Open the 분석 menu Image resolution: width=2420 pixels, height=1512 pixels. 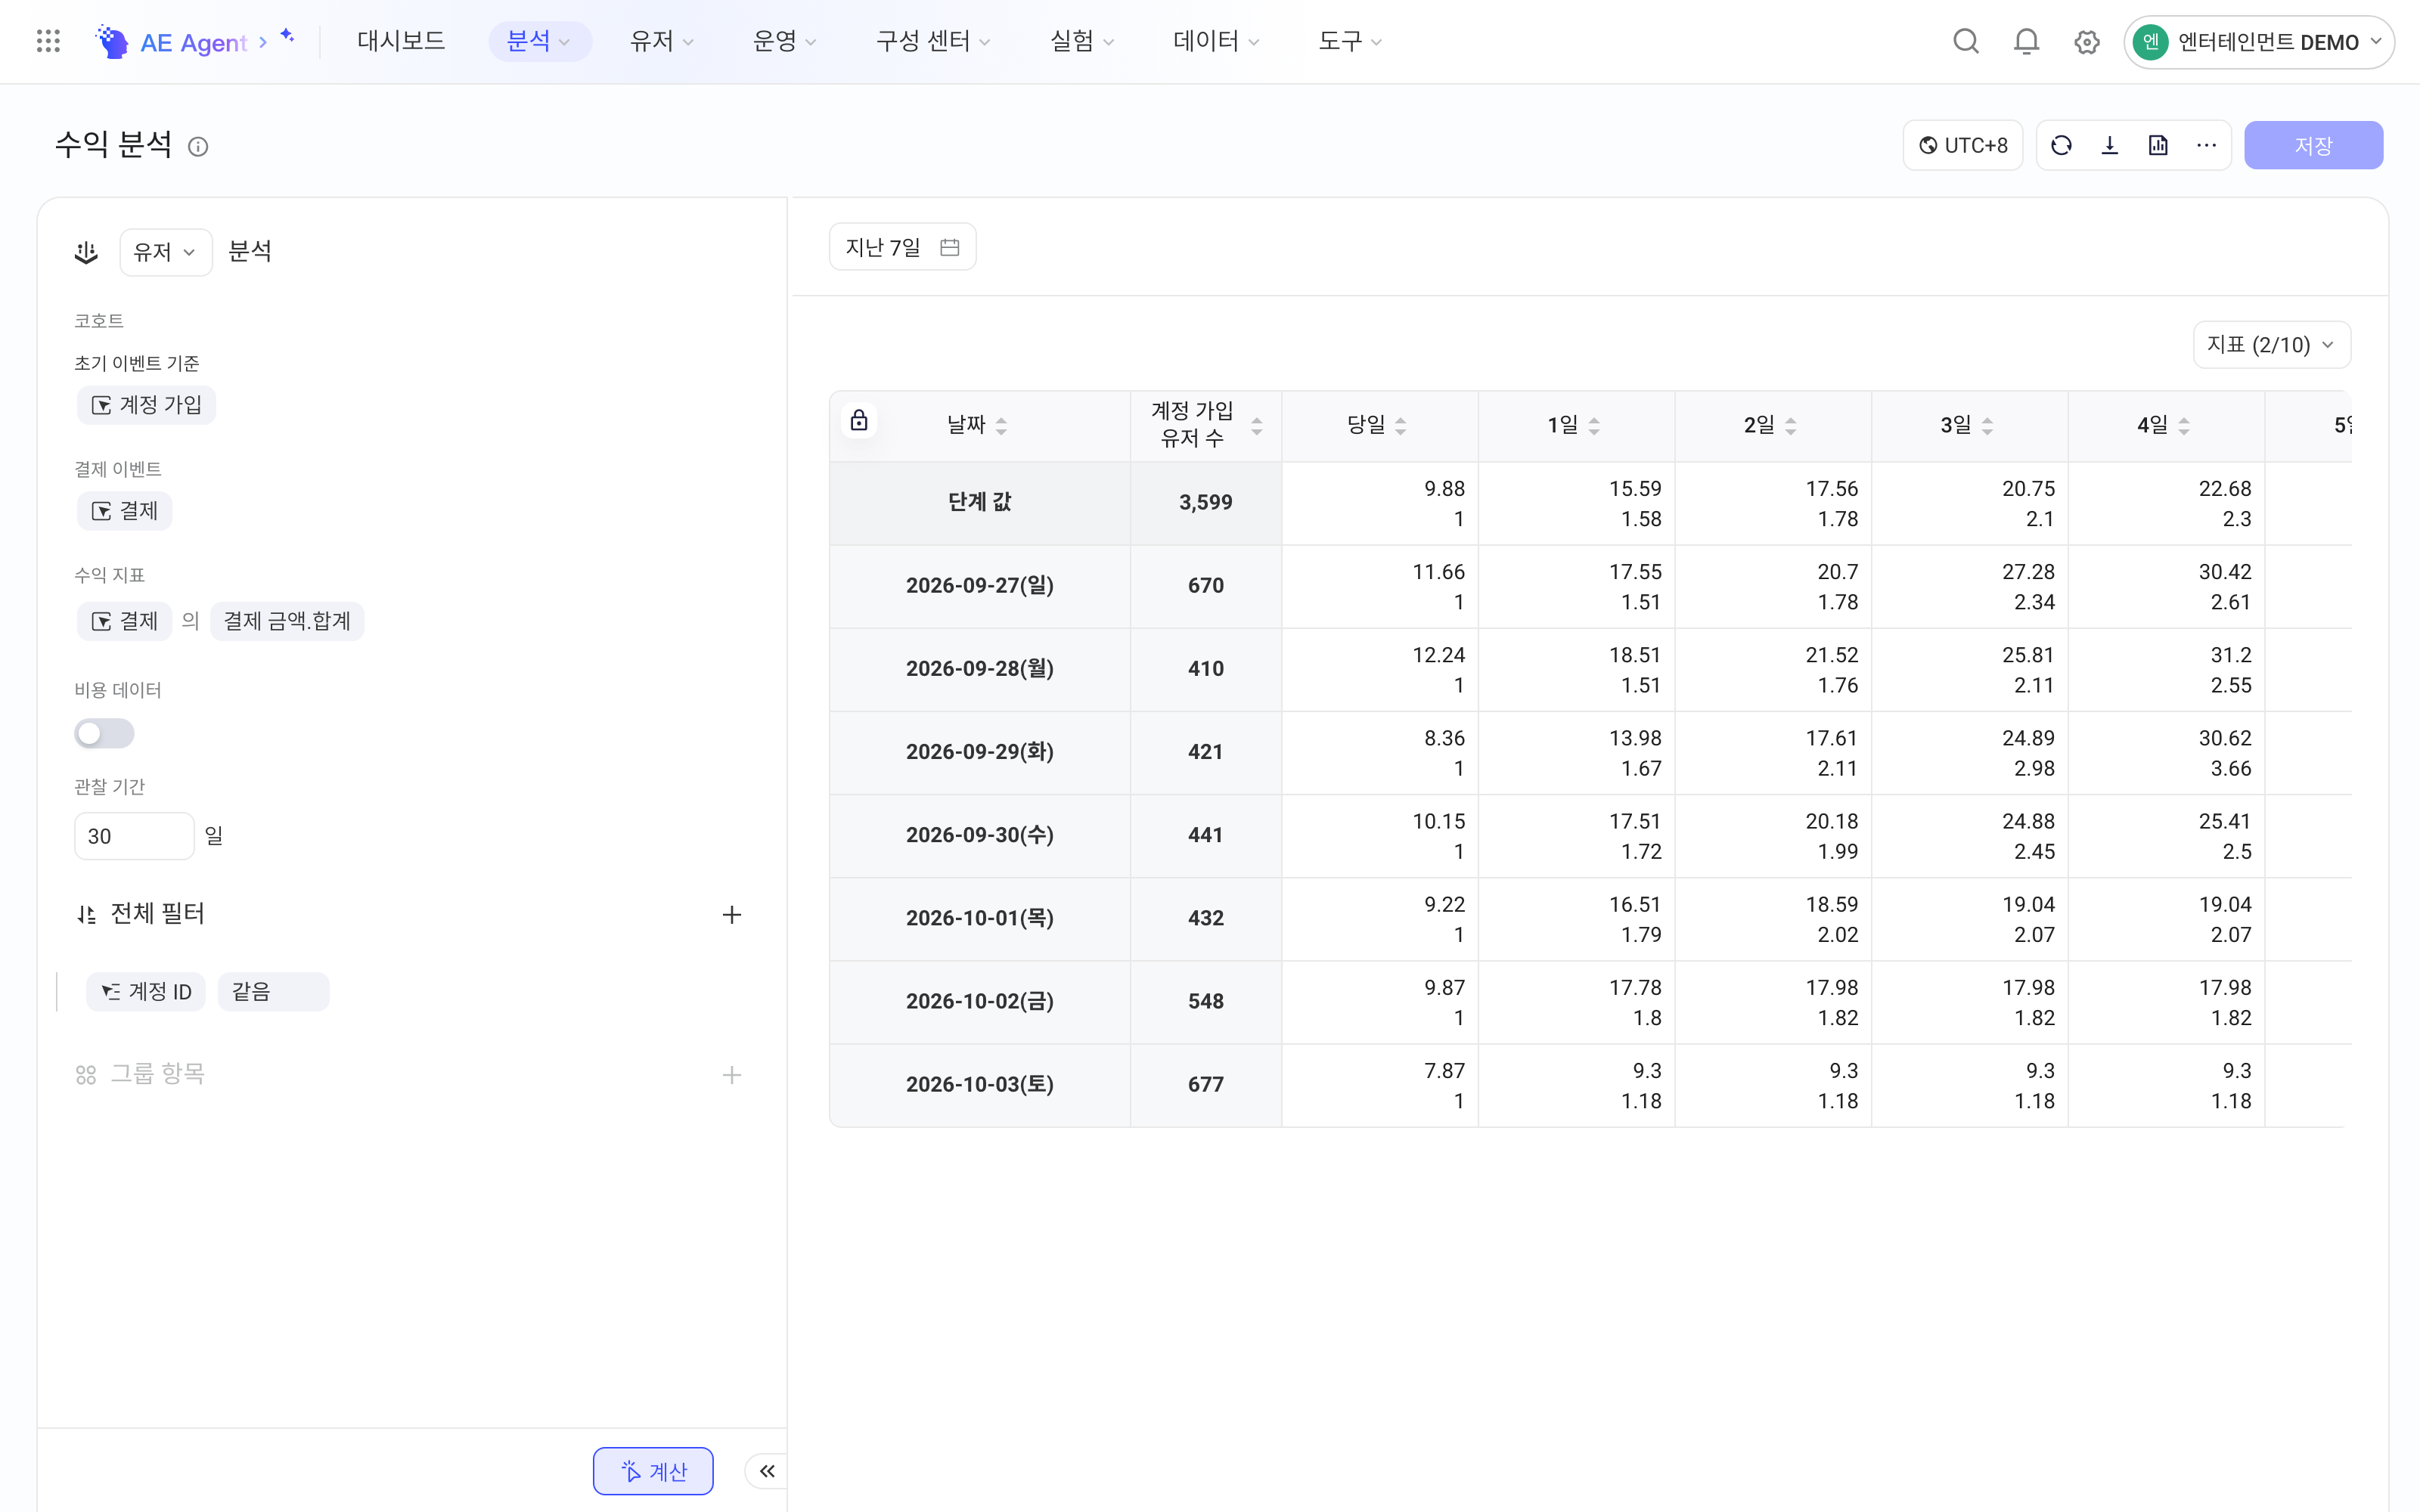point(539,41)
